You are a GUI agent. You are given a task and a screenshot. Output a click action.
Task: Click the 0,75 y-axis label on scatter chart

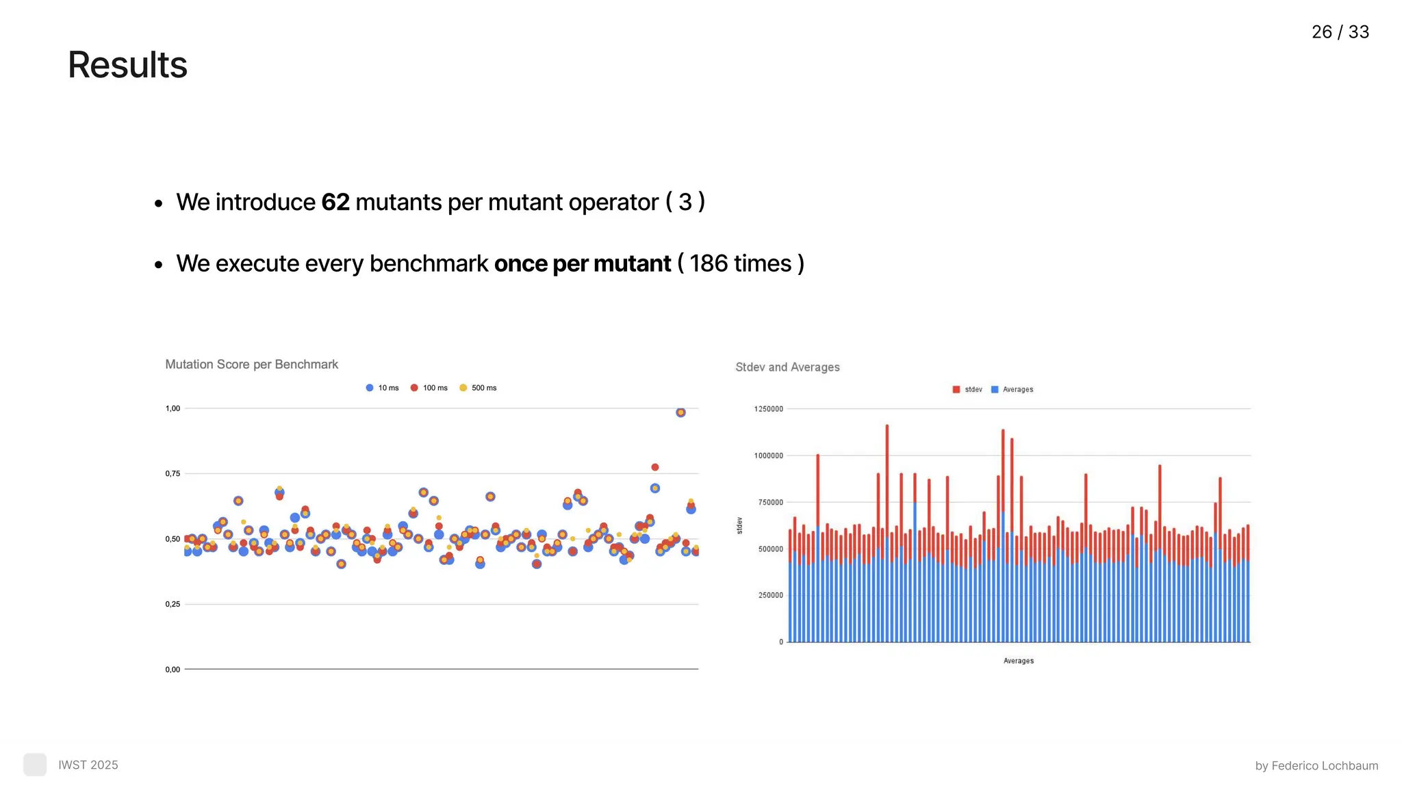pyautogui.click(x=173, y=473)
